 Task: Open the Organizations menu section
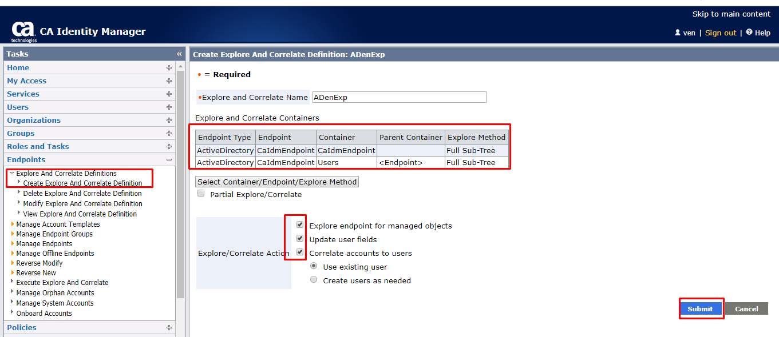coord(34,120)
